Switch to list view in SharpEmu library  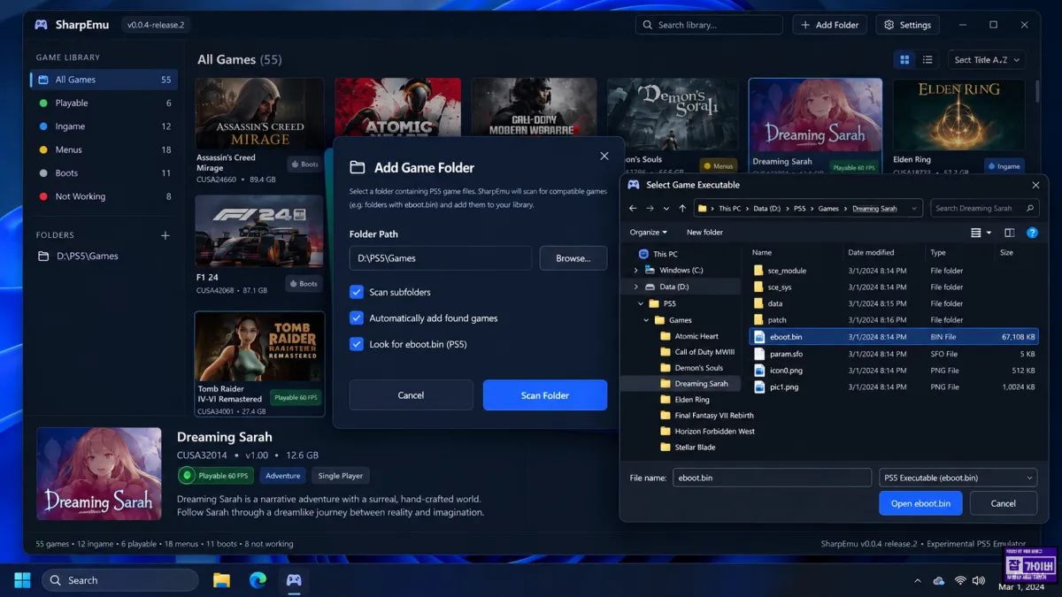tap(927, 60)
